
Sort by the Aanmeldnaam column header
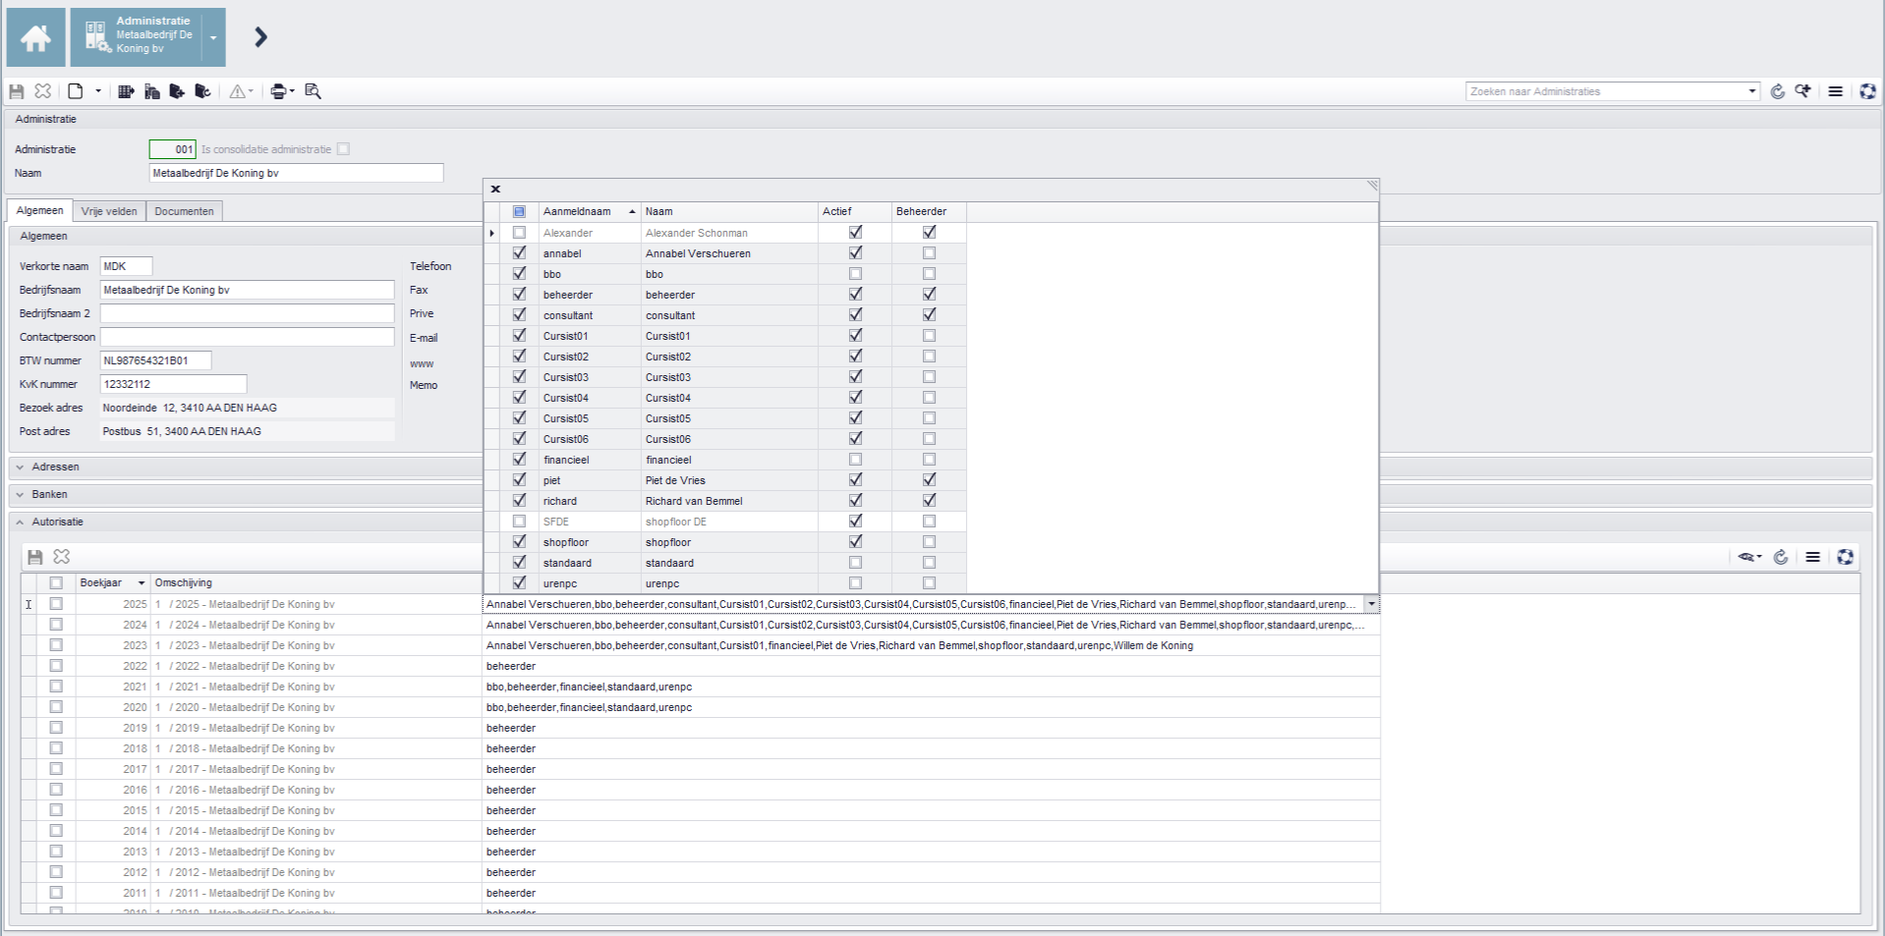[590, 211]
